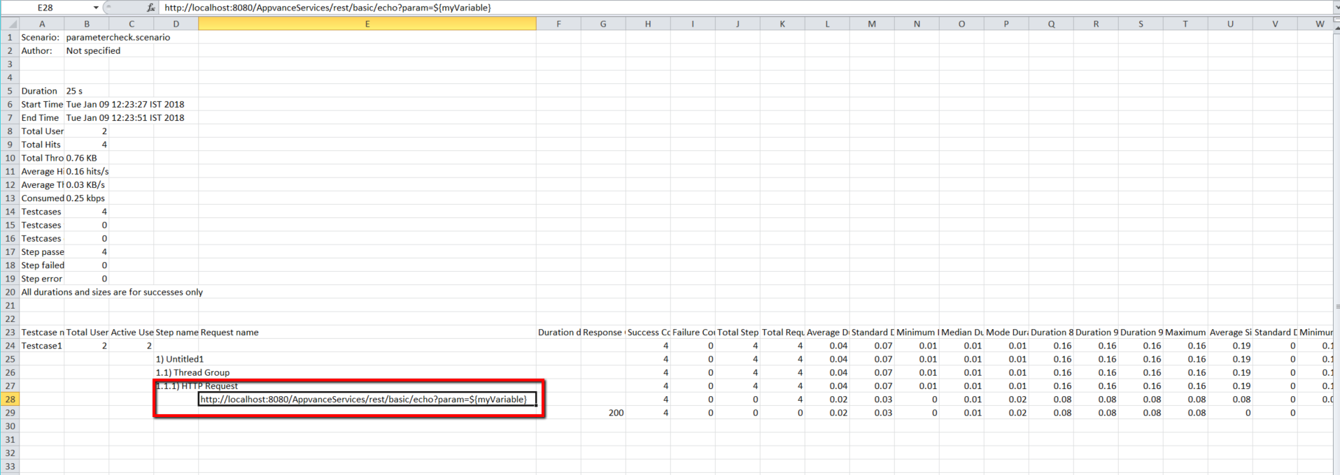This screenshot has width=1340, height=475.
Task: Click the Name Box showing E28
Action: coord(46,8)
